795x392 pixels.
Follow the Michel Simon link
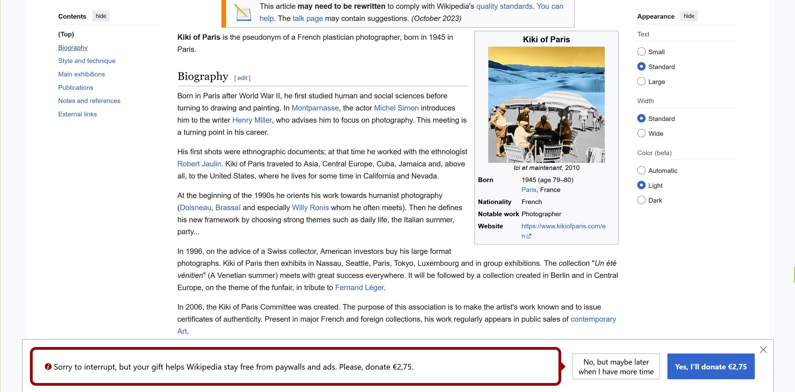(x=396, y=108)
